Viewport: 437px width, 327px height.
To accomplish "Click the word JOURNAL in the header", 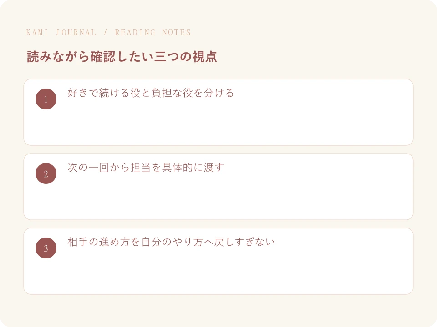I will pyautogui.click(x=76, y=32).
